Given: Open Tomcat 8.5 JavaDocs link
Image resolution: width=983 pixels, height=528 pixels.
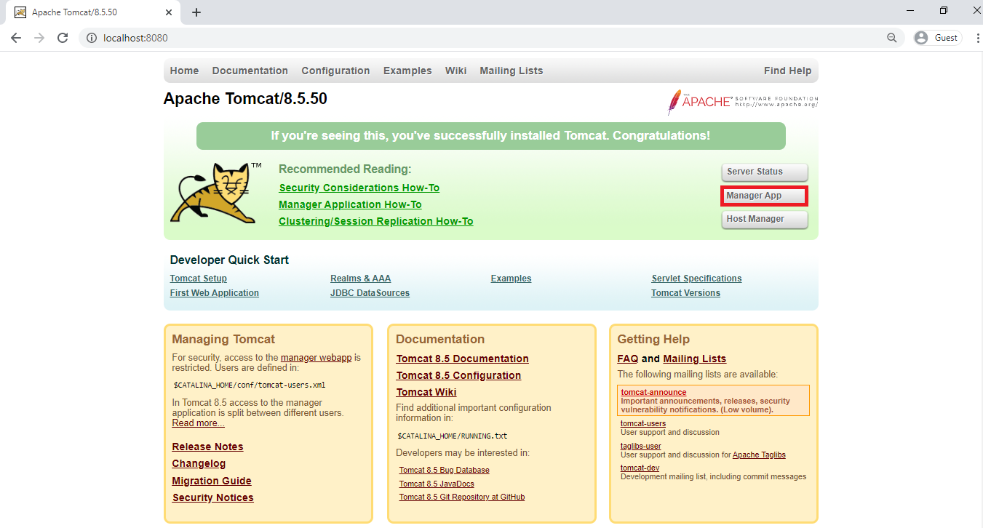Looking at the screenshot, I should pos(437,484).
